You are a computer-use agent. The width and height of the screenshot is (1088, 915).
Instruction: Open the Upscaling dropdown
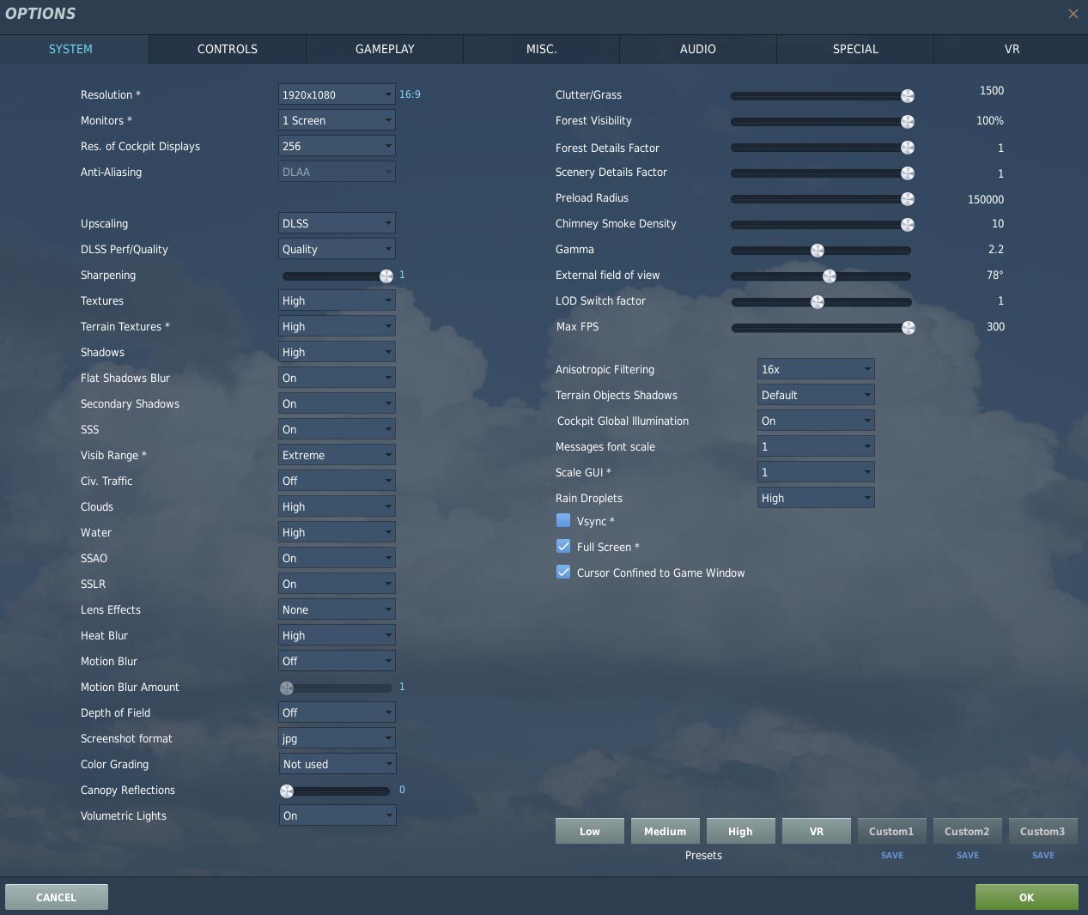pos(337,223)
